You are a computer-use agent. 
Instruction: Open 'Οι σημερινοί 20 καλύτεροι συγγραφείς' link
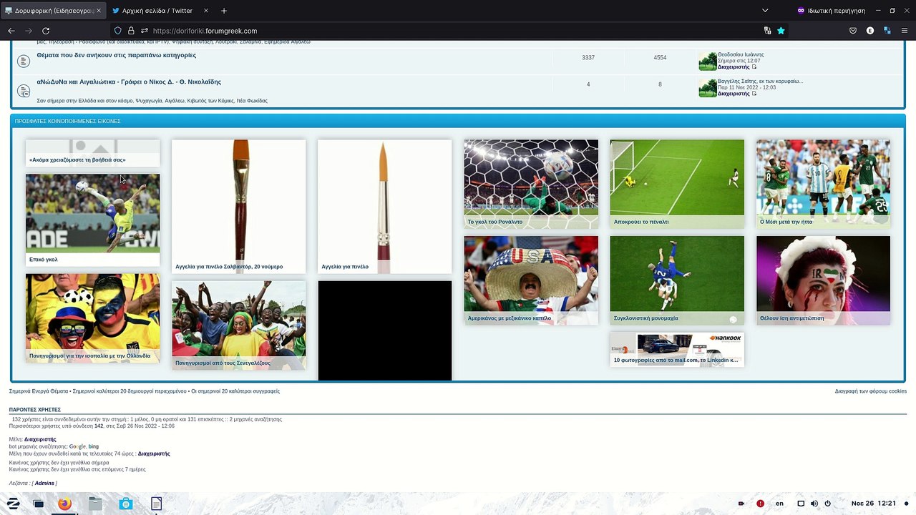click(235, 391)
